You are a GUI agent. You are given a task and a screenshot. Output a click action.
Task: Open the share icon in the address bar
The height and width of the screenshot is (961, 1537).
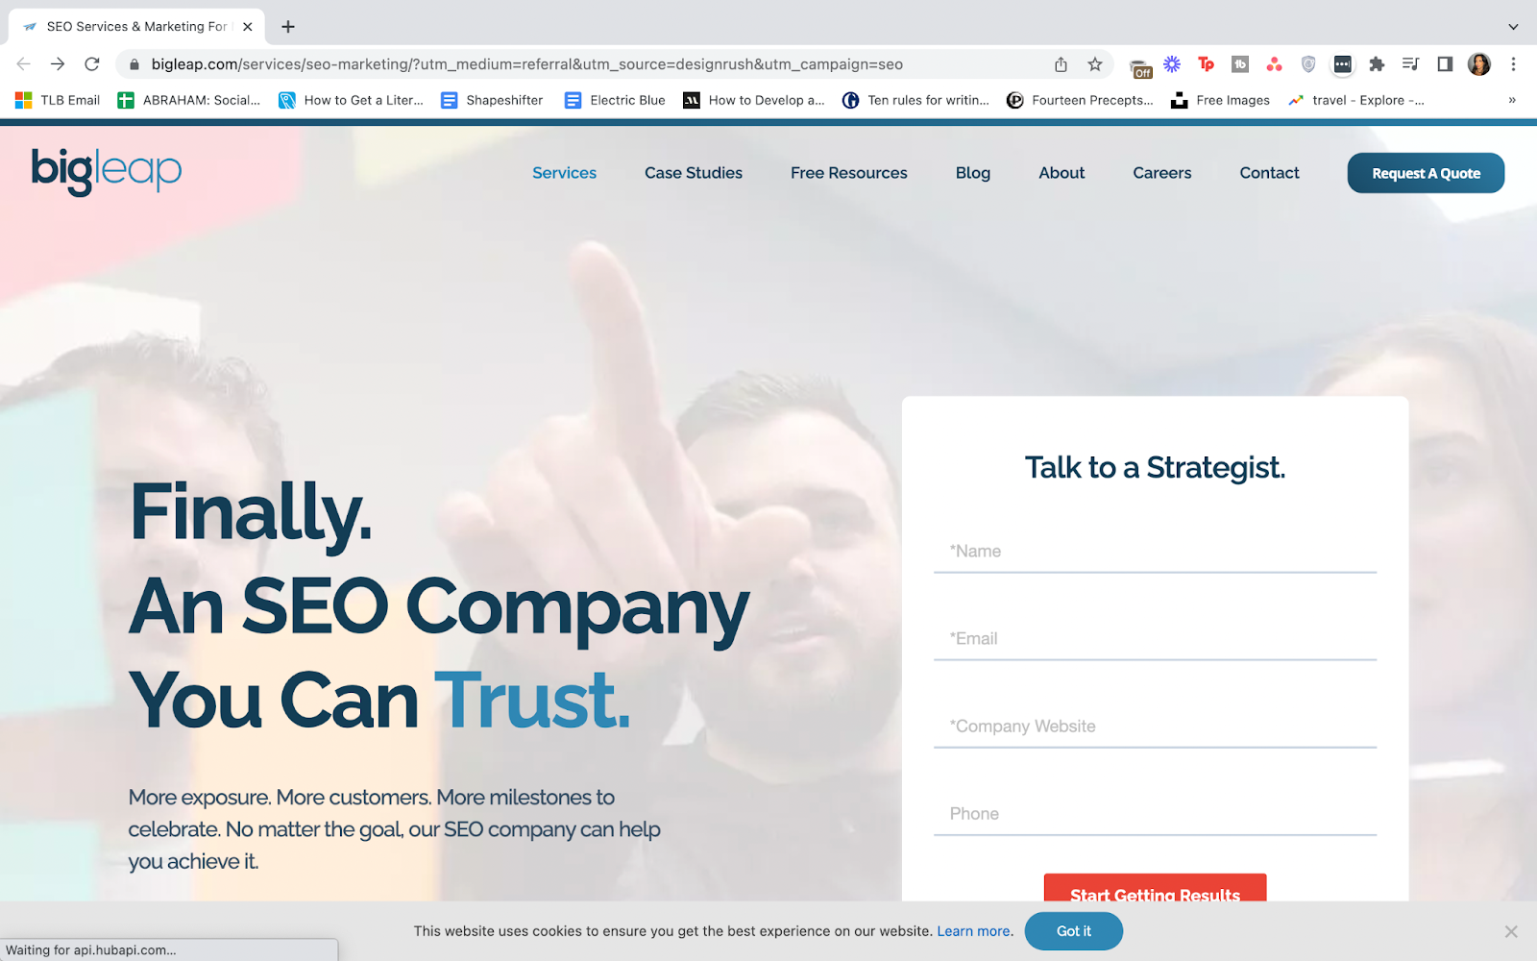click(x=1061, y=64)
